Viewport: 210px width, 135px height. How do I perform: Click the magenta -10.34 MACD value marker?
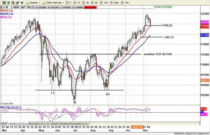coord(204,114)
